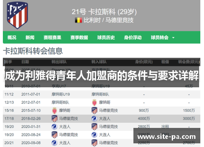Viewport: 204px width, 147px height.
Task: Click 比利时 / 马德里竞技 subtitle
Action: pos(109,20)
